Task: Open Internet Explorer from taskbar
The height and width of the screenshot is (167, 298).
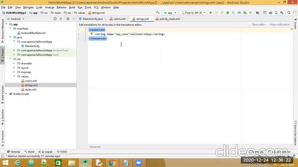Action: click(18, 163)
